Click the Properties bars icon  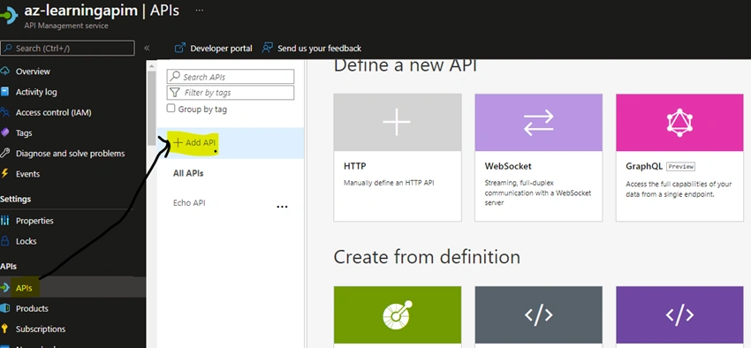[5, 221]
